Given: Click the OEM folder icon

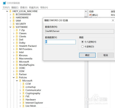Looking at the screenshot, I should 17,71.
